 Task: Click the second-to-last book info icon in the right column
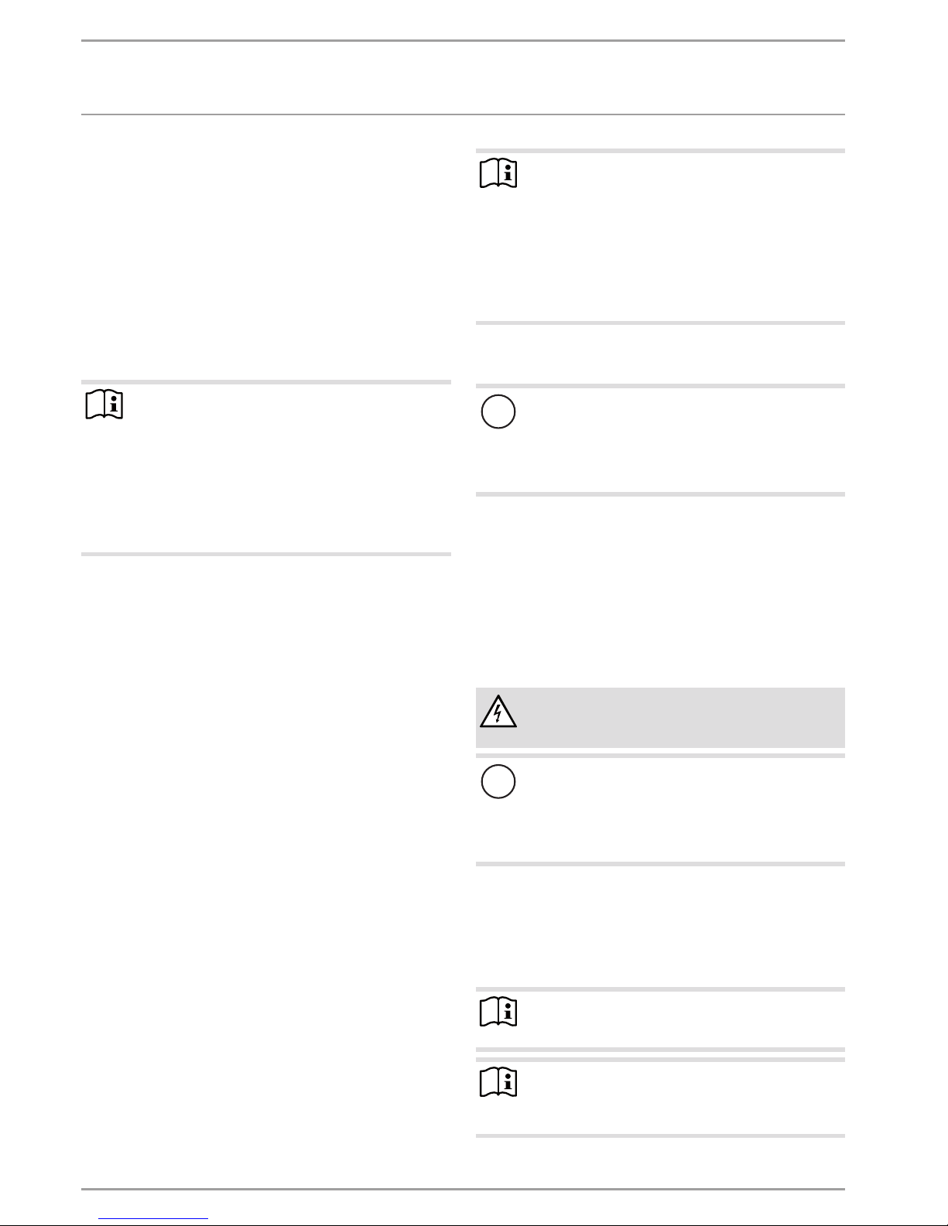[498, 1012]
